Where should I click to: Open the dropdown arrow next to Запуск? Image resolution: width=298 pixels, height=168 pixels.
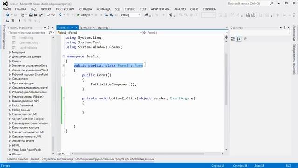point(92,15)
